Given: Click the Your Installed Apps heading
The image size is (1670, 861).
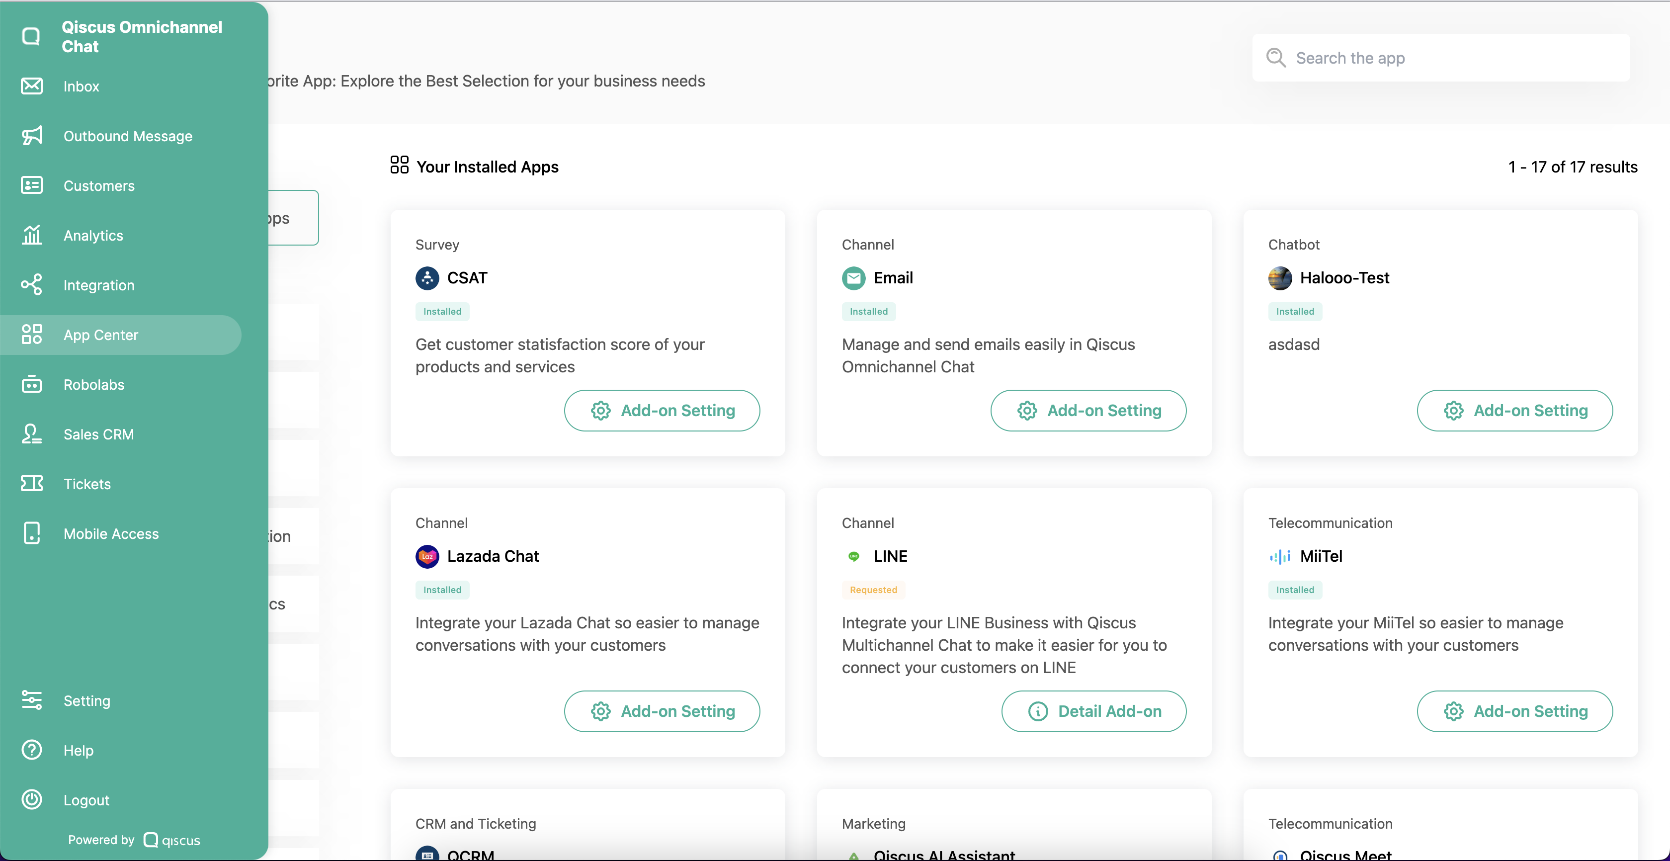Looking at the screenshot, I should [x=488, y=167].
